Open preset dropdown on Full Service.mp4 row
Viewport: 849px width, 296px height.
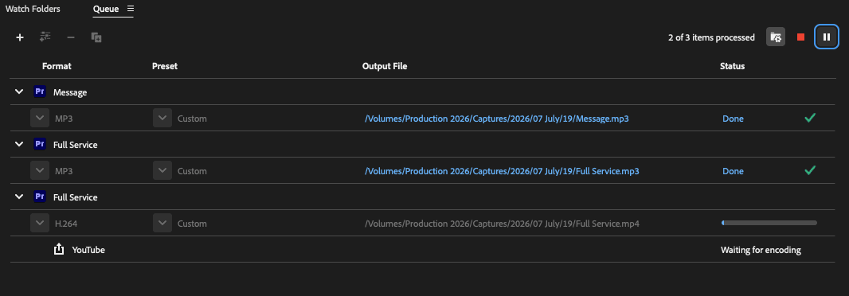point(162,223)
